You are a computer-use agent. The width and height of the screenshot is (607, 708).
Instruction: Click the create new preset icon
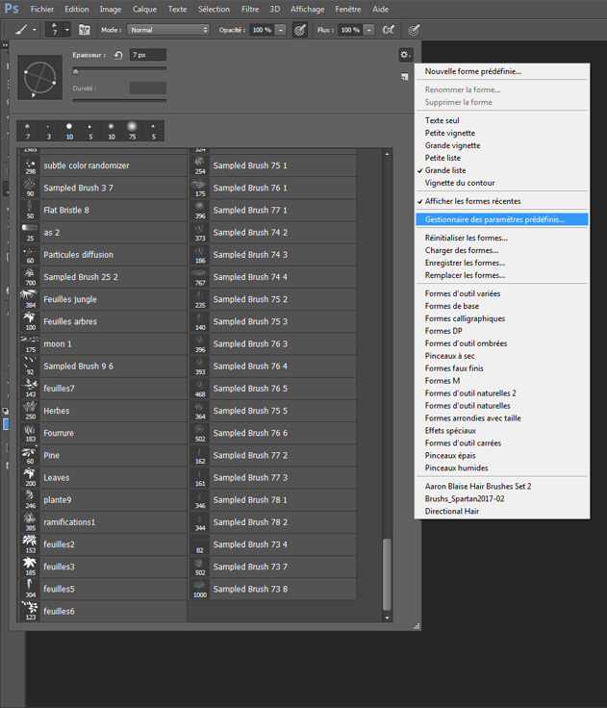click(405, 76)
